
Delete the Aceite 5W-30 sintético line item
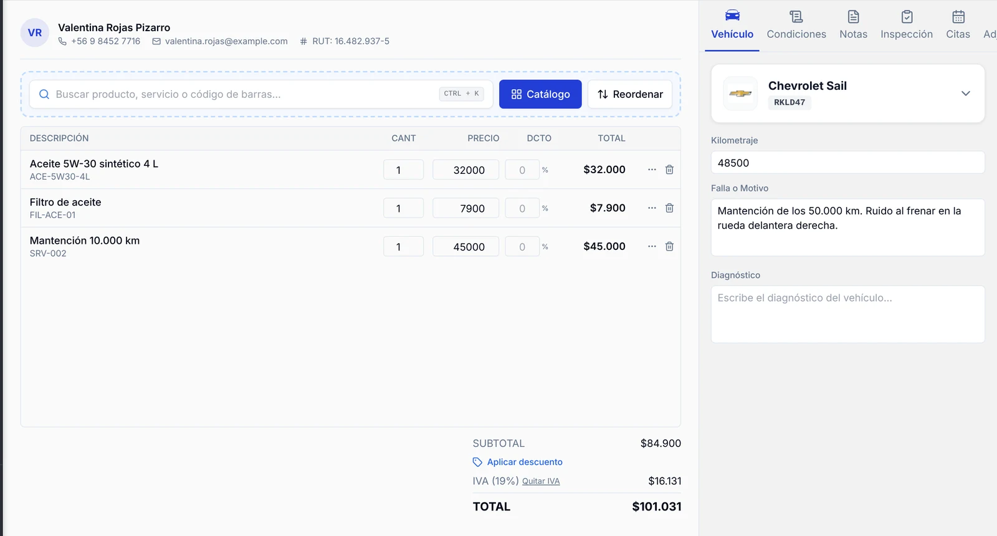click(669, 170)
